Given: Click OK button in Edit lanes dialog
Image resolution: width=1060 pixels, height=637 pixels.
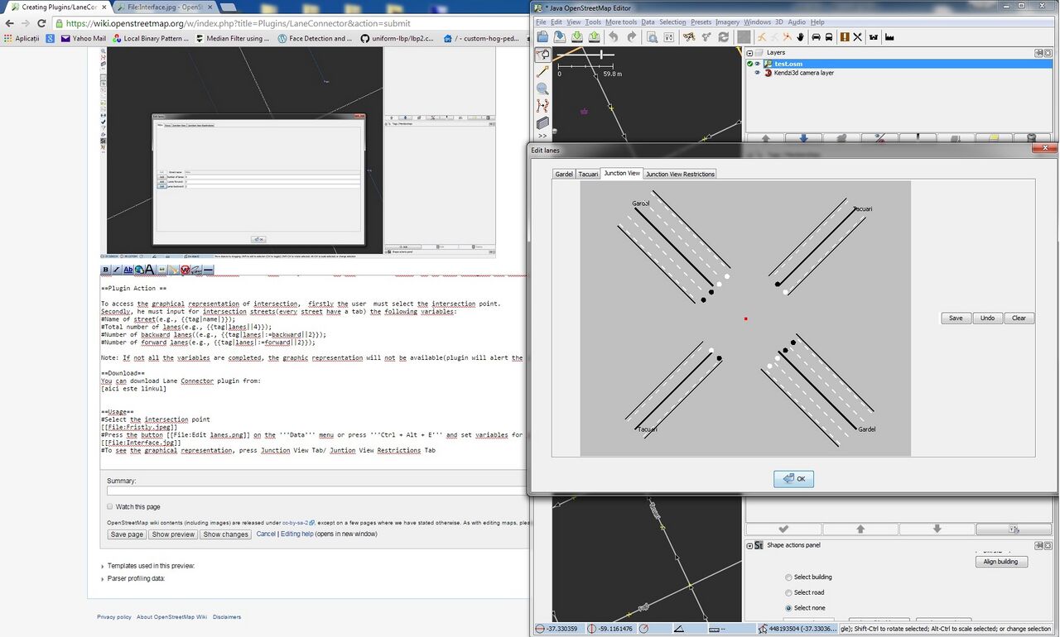Looking at the screenshot, I should click(794, 479).
